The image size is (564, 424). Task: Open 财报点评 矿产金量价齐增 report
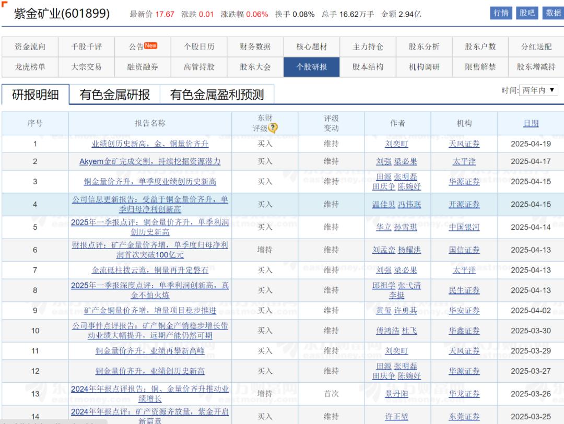[x=150, y=250]
